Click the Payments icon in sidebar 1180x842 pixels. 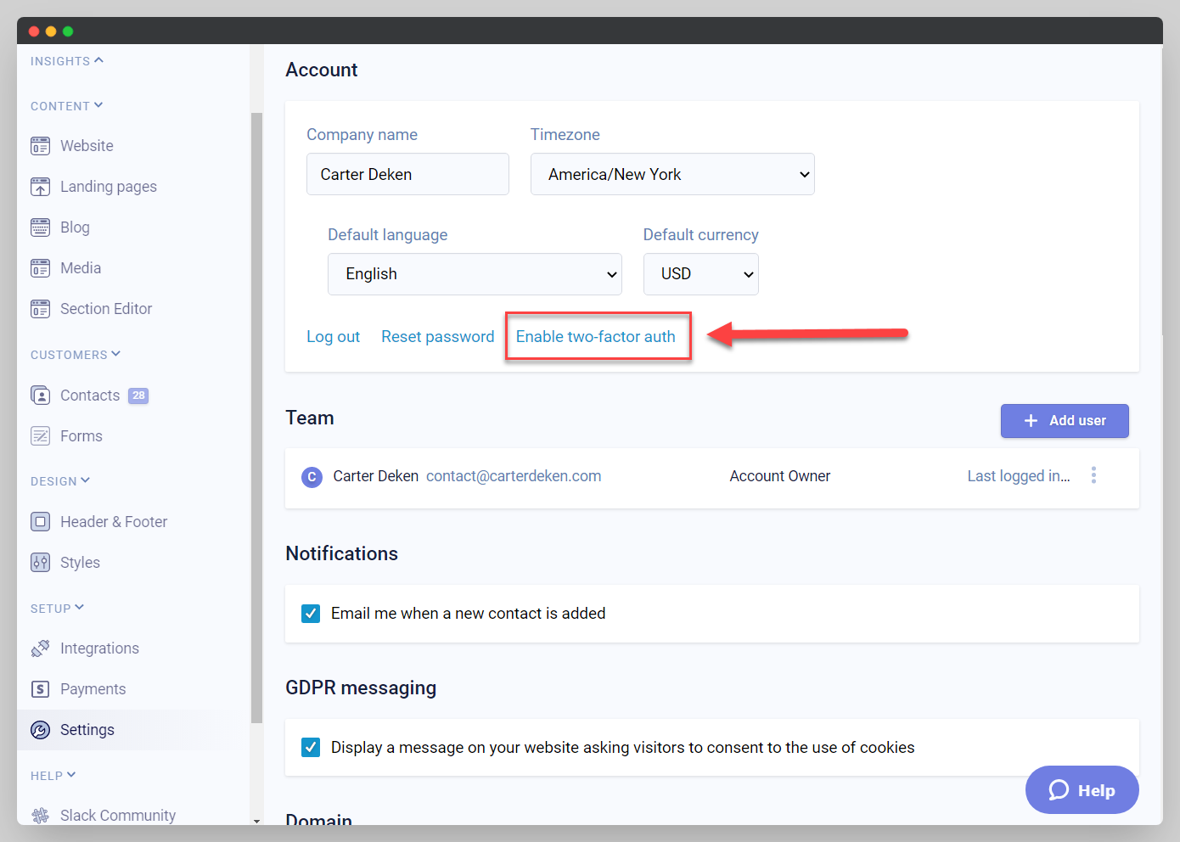click(x=40, y=688)
